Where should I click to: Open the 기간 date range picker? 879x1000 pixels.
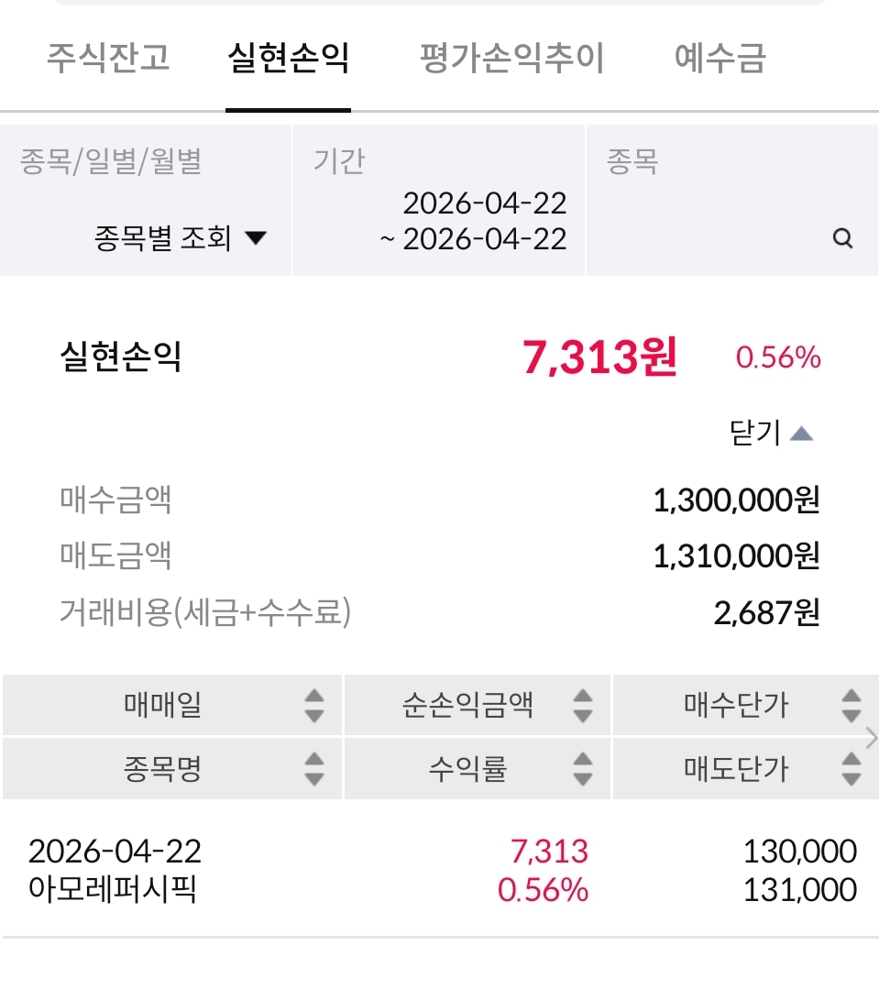[474, 220]
